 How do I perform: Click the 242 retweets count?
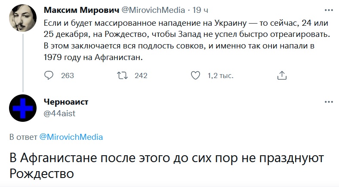141,76
